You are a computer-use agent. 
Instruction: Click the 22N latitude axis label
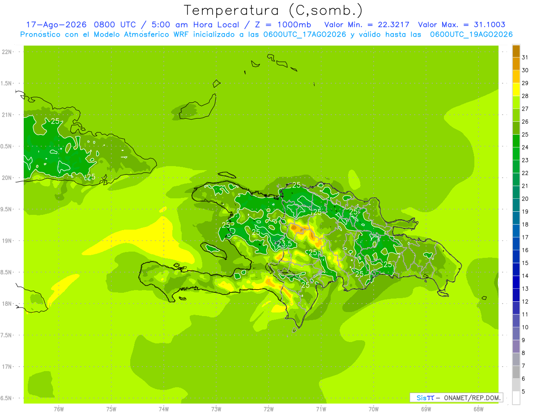[x=7, y=52]
